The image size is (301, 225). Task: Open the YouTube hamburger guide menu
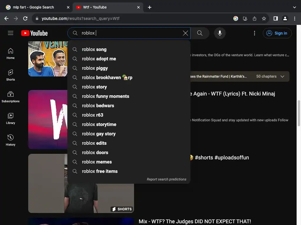pyautogui.click(x=11, y=33)
